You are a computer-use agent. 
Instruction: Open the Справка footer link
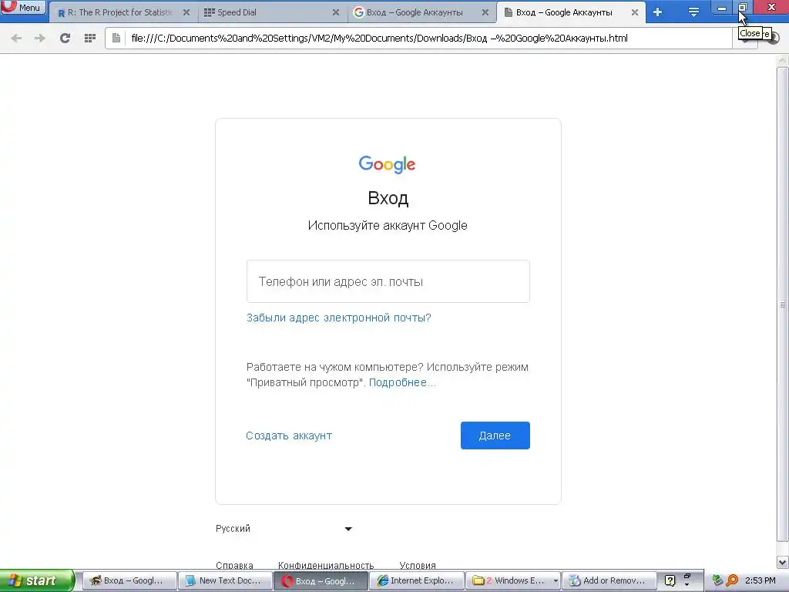[234, 565]
